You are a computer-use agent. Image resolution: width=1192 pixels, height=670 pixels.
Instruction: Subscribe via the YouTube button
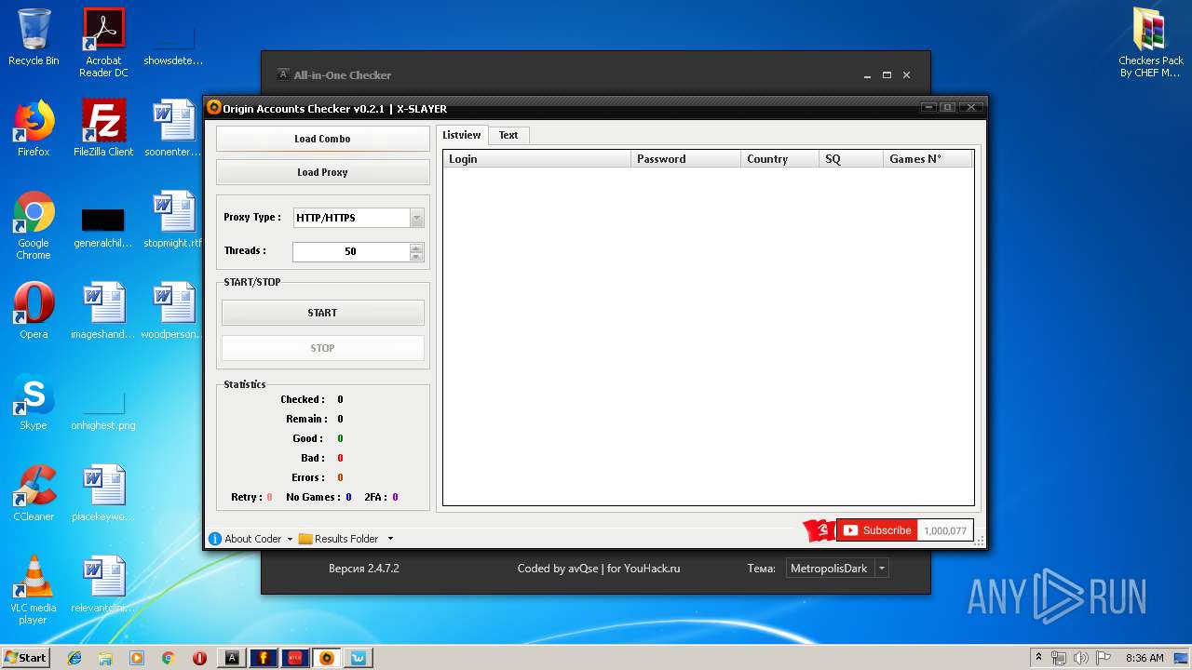point(876,530)
